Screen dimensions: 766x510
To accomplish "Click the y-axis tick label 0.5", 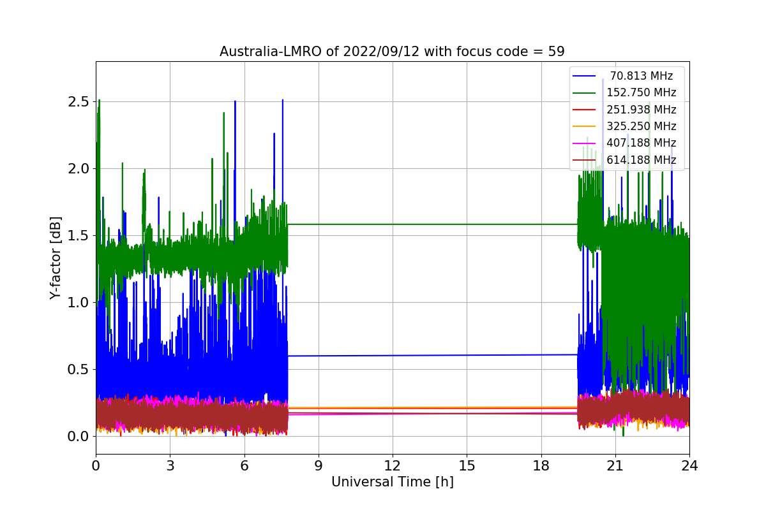I will 79,370.
